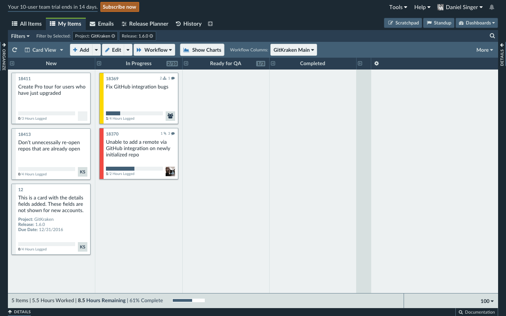
Task: Open the Scratchpad
Action: [x=403, y=23]
